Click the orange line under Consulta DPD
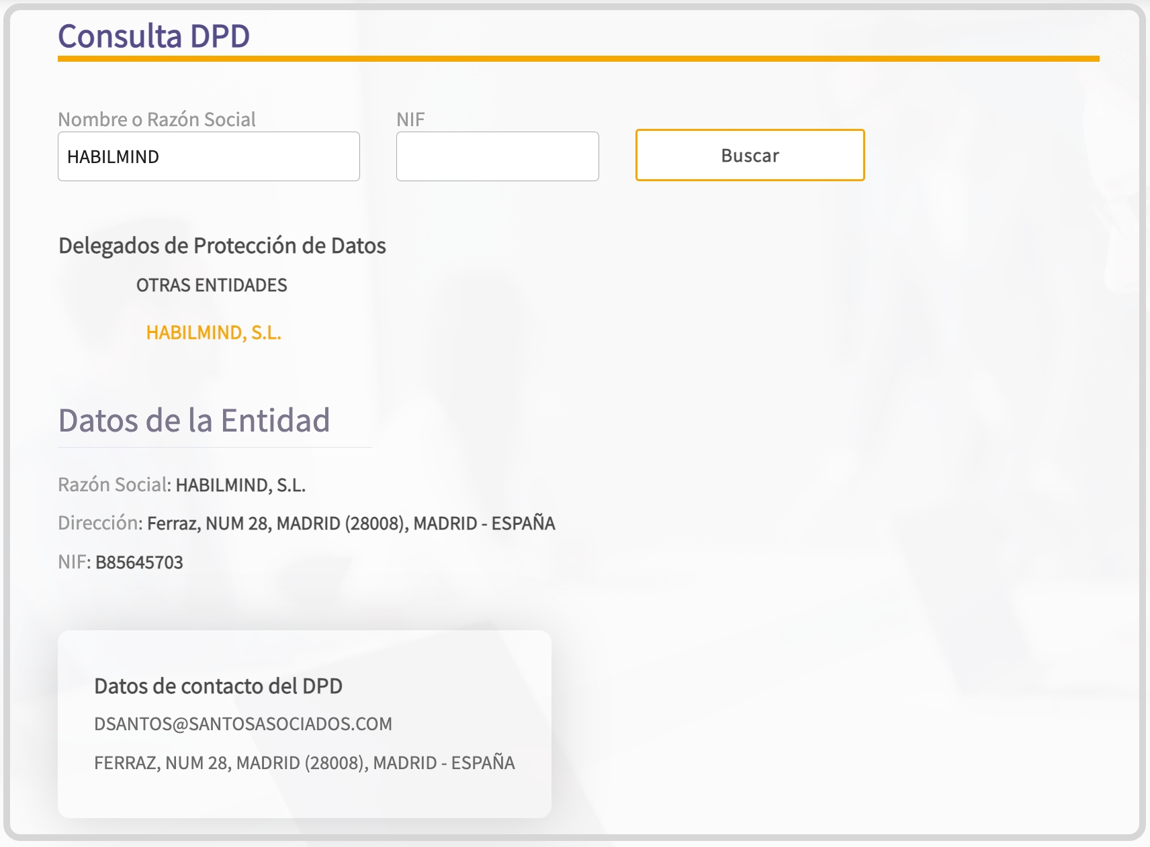The image size is (1150, 847). click(x=578, y=59)
